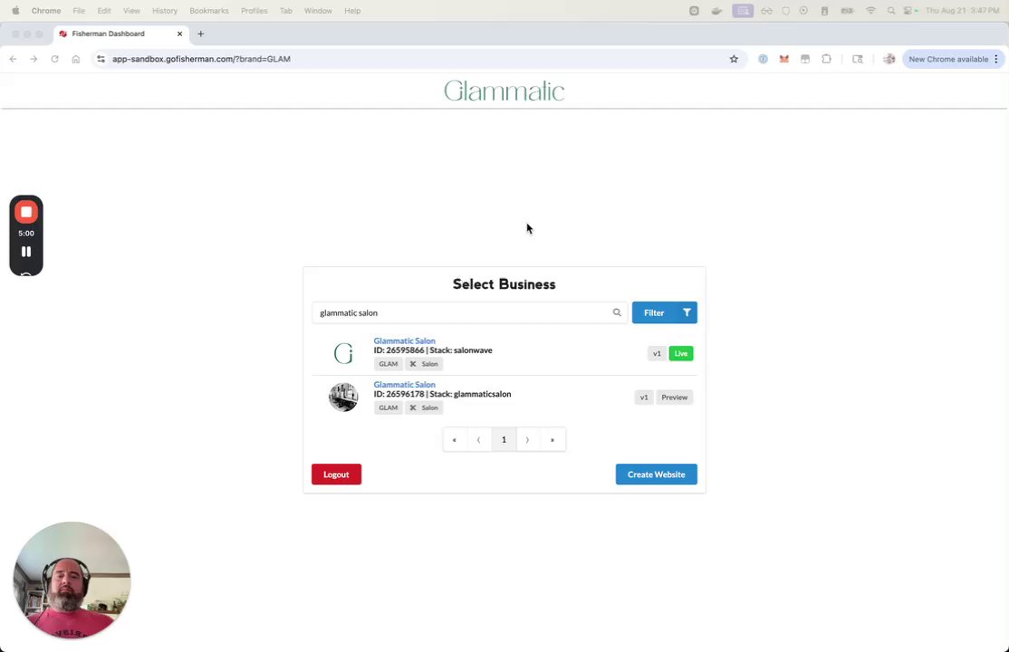Viewport: 1009px width, 652px height.
Task: Open the Bookmarks menu
Action: click(209, 11)
